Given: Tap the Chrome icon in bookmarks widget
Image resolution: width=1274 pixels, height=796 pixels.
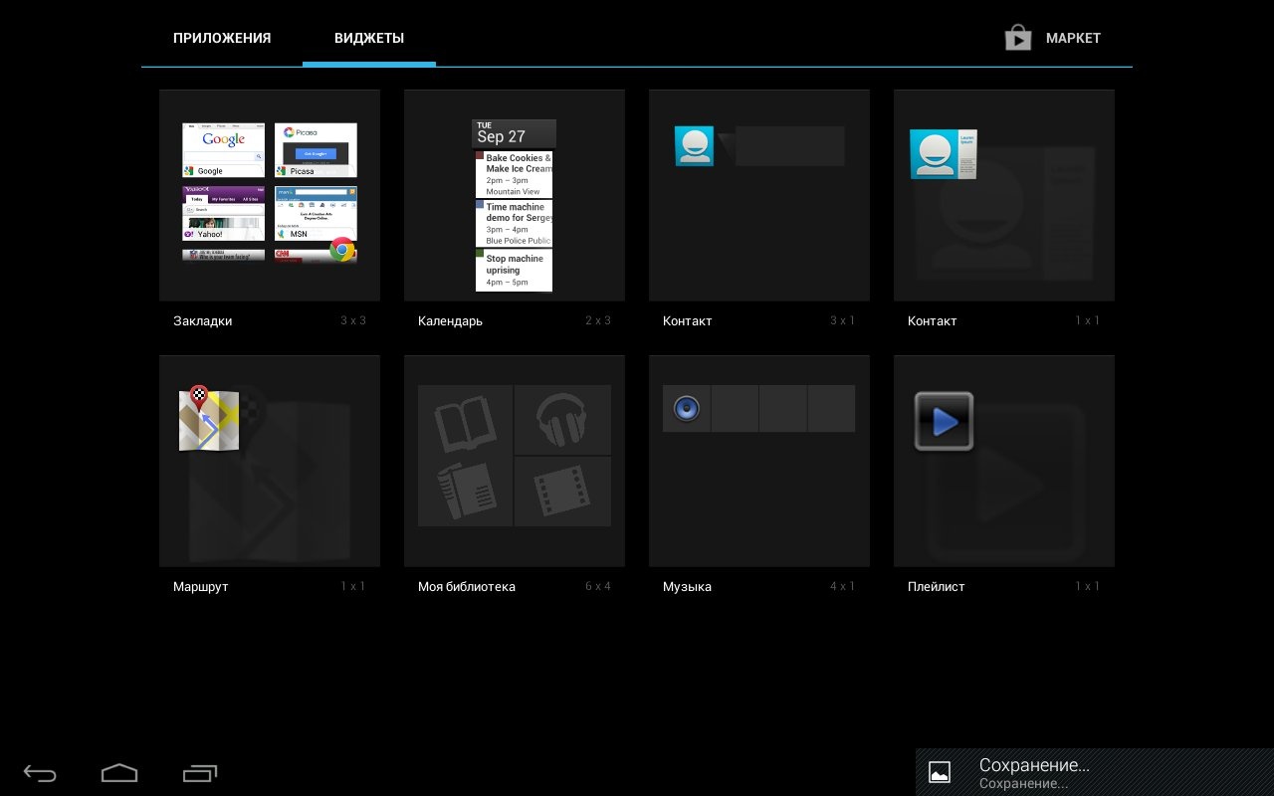Looking at the screenshot, I should pyautogui.click(x=342, y=250).
